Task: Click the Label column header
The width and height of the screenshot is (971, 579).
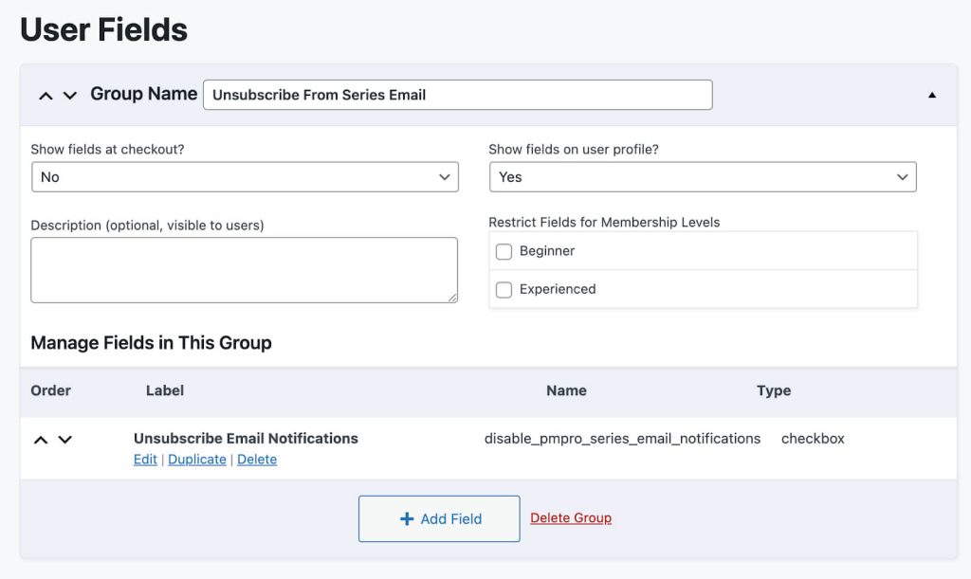Action: [164, 390]
